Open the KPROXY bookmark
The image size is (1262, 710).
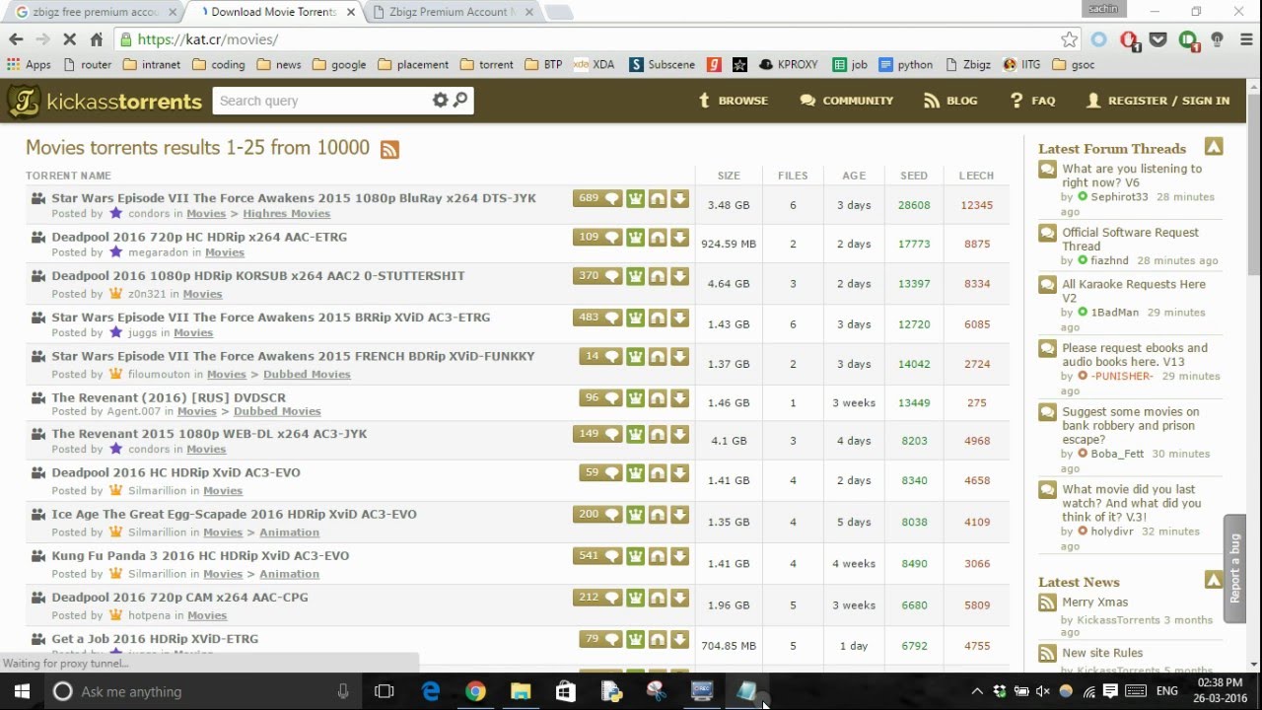click(x=788, y=65)
